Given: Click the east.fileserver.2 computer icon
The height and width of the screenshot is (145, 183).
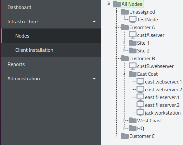Looking at the screenshot, I should [x=140, y=105].
